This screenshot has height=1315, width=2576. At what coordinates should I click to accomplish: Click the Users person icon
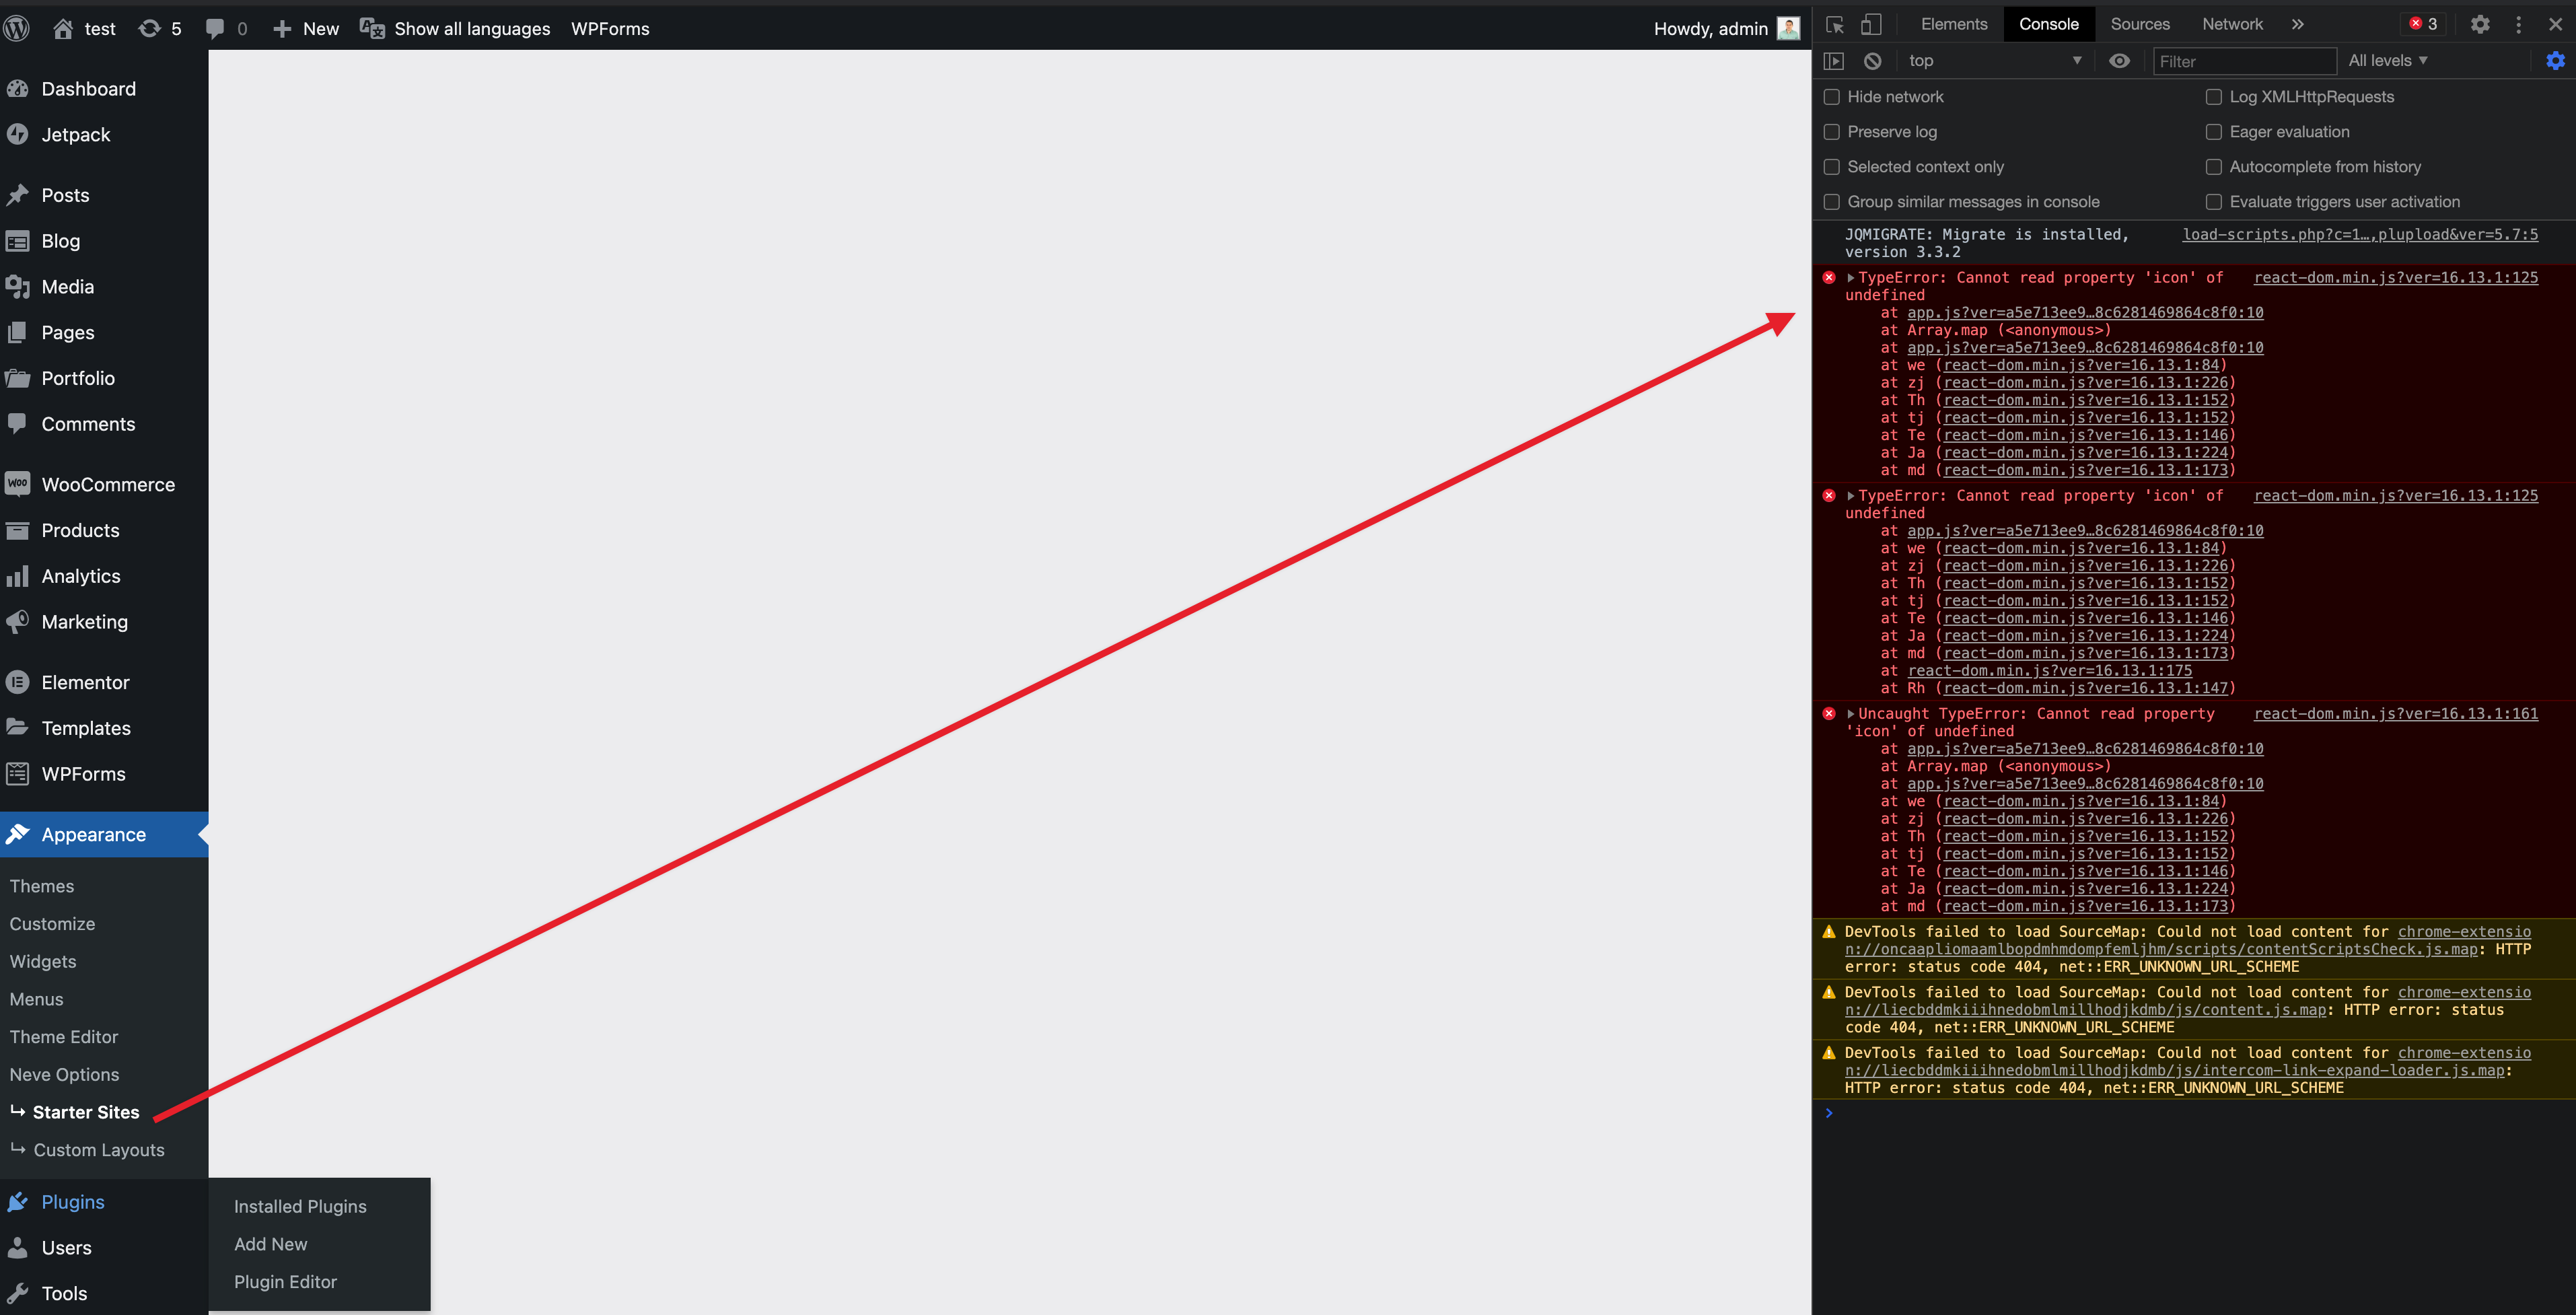[18, 1247]
